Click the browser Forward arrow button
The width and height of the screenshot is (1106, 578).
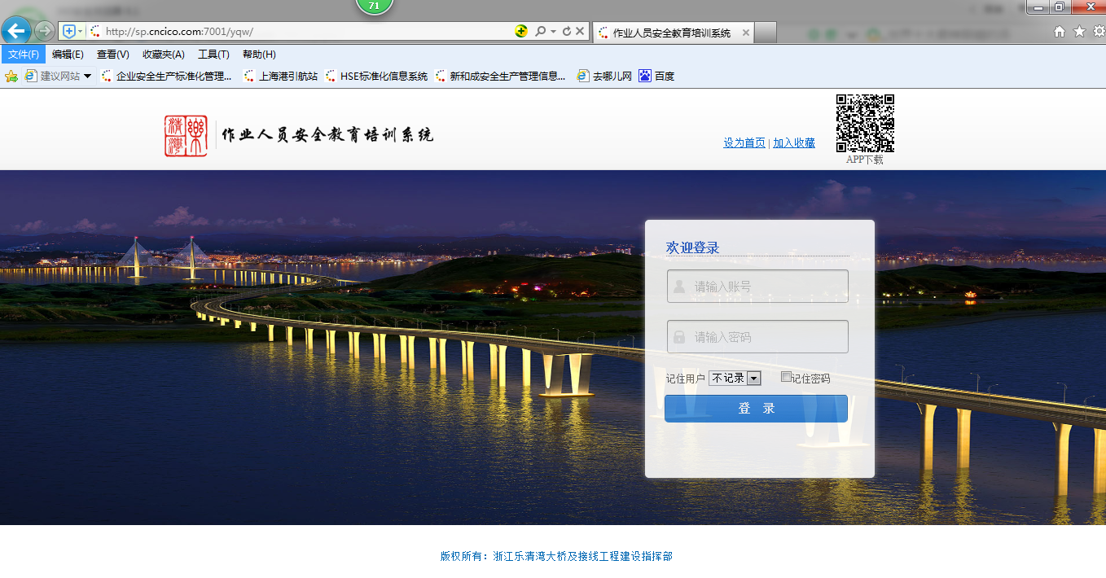coord(45,31)
